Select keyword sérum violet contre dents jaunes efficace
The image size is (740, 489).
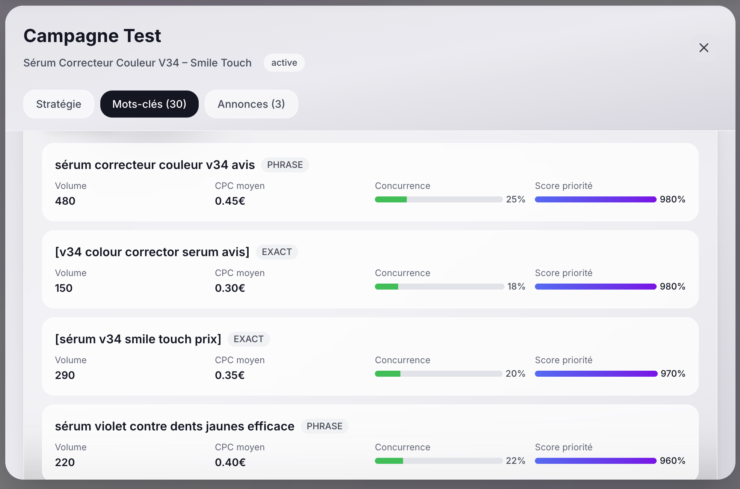[175, 426]
